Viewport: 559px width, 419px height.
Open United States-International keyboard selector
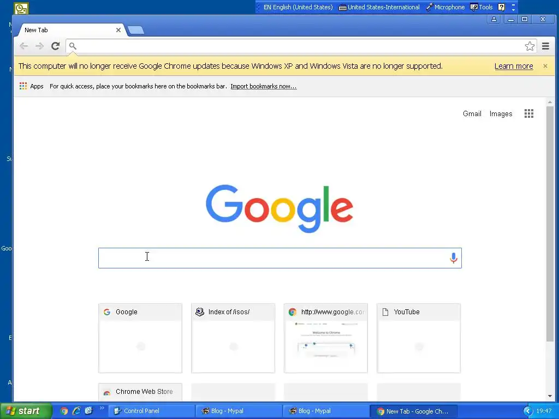coord(379,7)
